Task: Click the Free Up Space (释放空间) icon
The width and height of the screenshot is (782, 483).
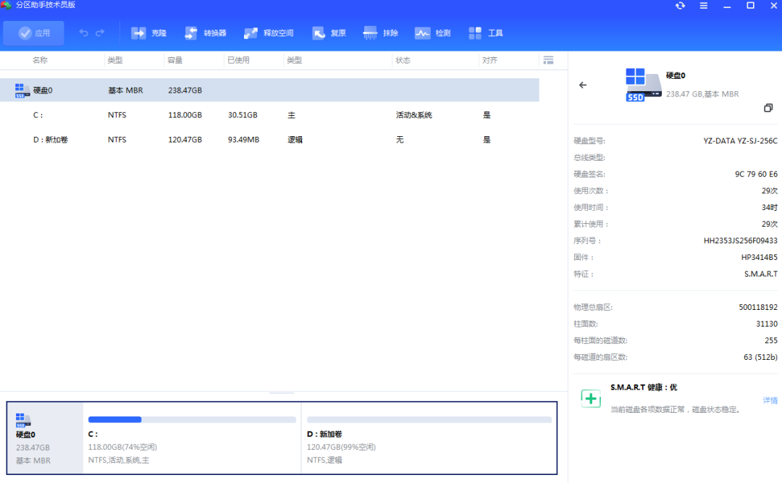Action: tap(251, 33)
